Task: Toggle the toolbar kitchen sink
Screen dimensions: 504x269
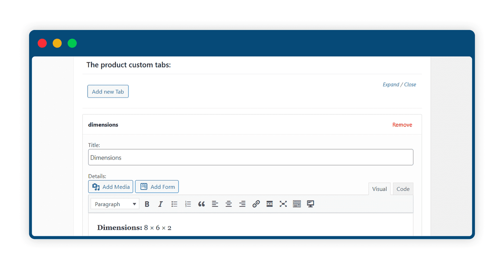Action: pos(297,204)
